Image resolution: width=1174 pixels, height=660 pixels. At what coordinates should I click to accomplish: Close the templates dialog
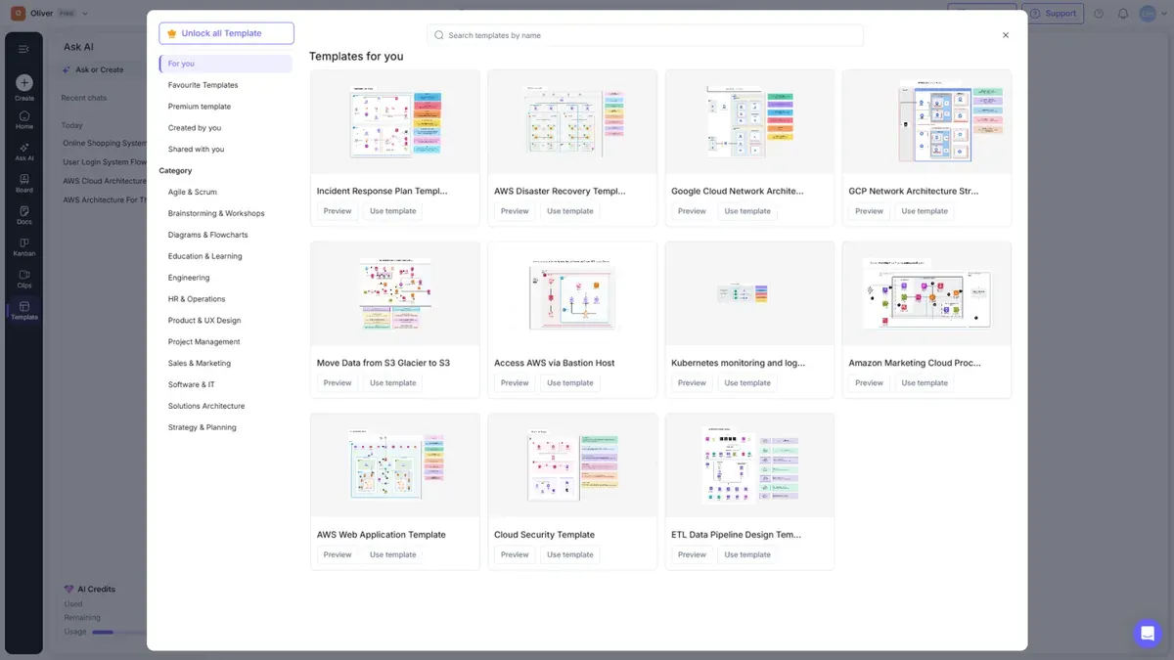(1005, 35)
